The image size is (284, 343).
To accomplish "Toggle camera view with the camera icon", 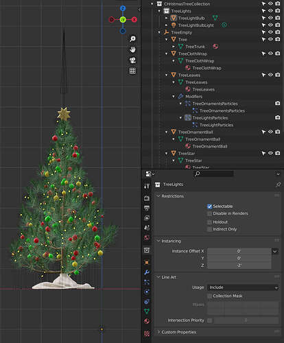I will pyautogui.click(x=132, y=60).
